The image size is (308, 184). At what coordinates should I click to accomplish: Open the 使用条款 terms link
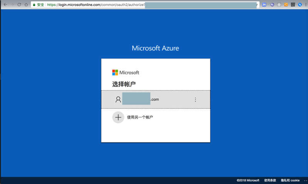(270, 180)
